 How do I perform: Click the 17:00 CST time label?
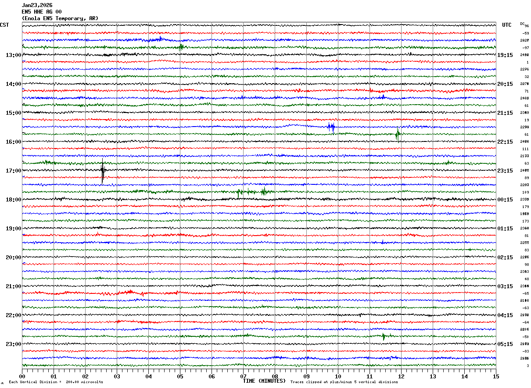pyautogui.click(x=13, y=171)
